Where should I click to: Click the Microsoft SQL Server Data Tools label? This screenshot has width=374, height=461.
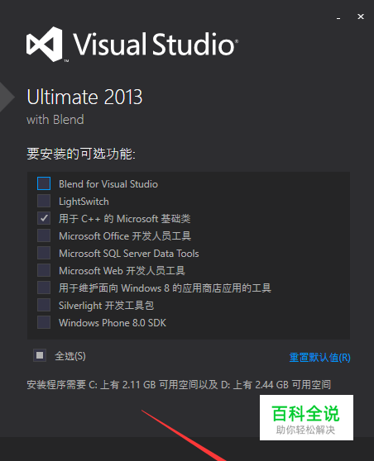pyautogui.click(x=129, y=254)
